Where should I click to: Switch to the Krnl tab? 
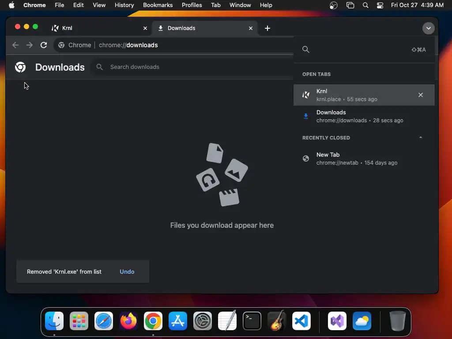tap(98, 28)
